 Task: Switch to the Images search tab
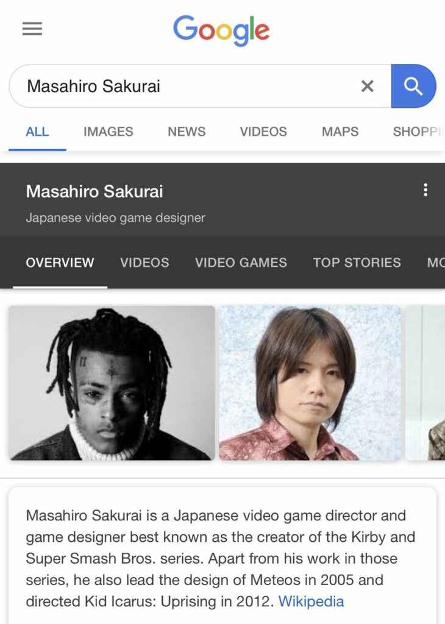click(x=109, y=132)
